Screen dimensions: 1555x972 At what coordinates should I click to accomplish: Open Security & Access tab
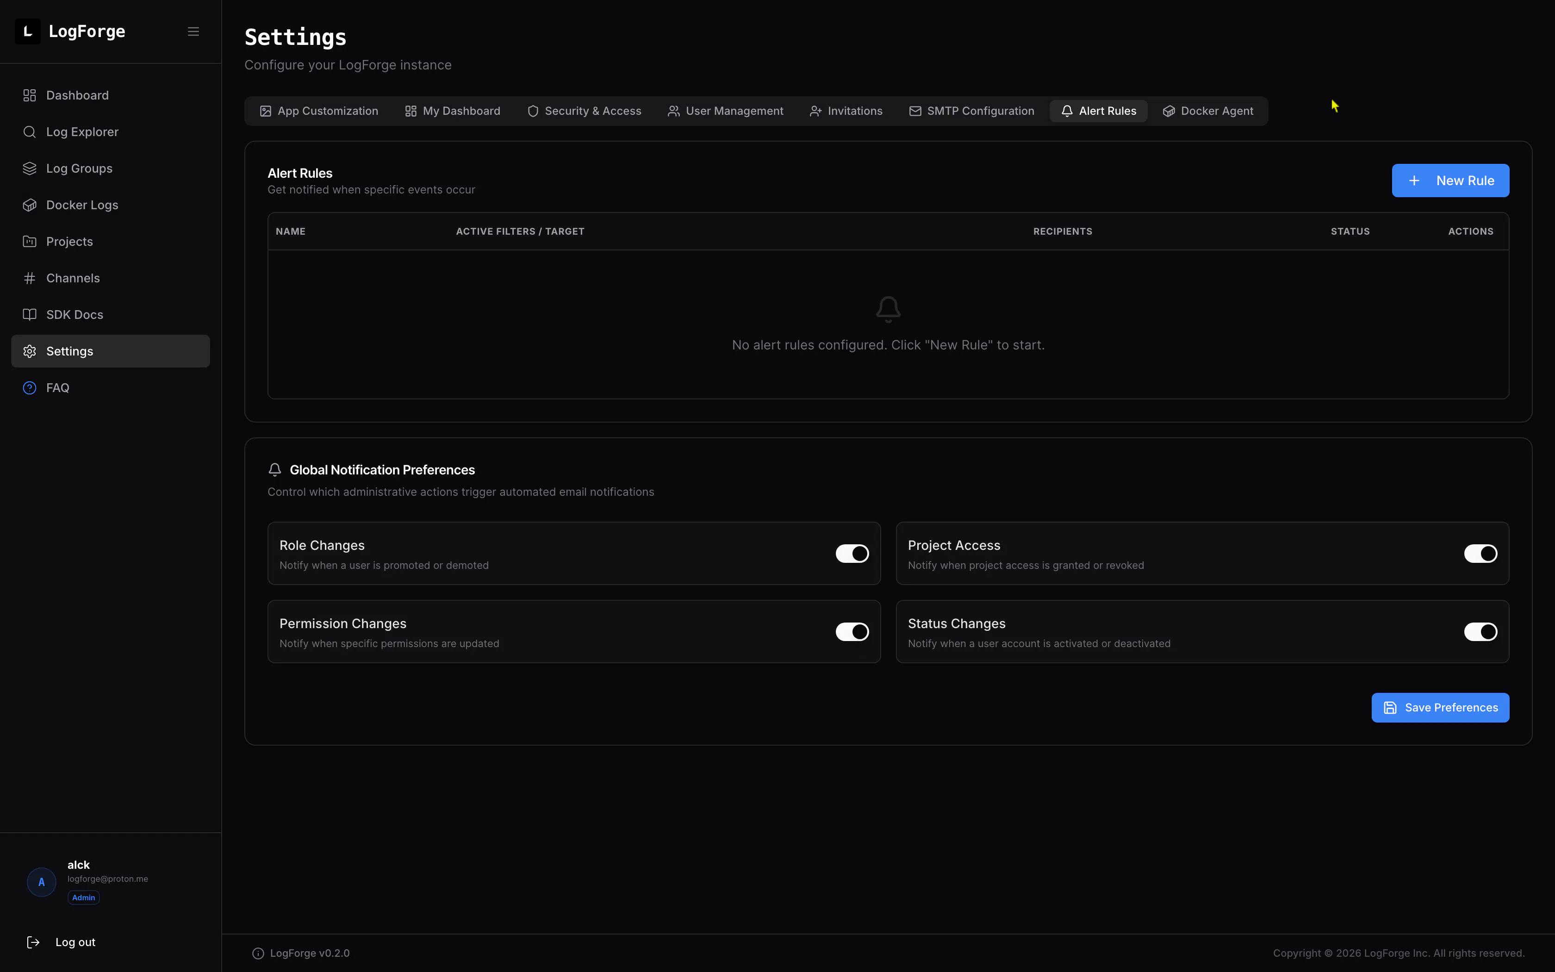[584, 111]
